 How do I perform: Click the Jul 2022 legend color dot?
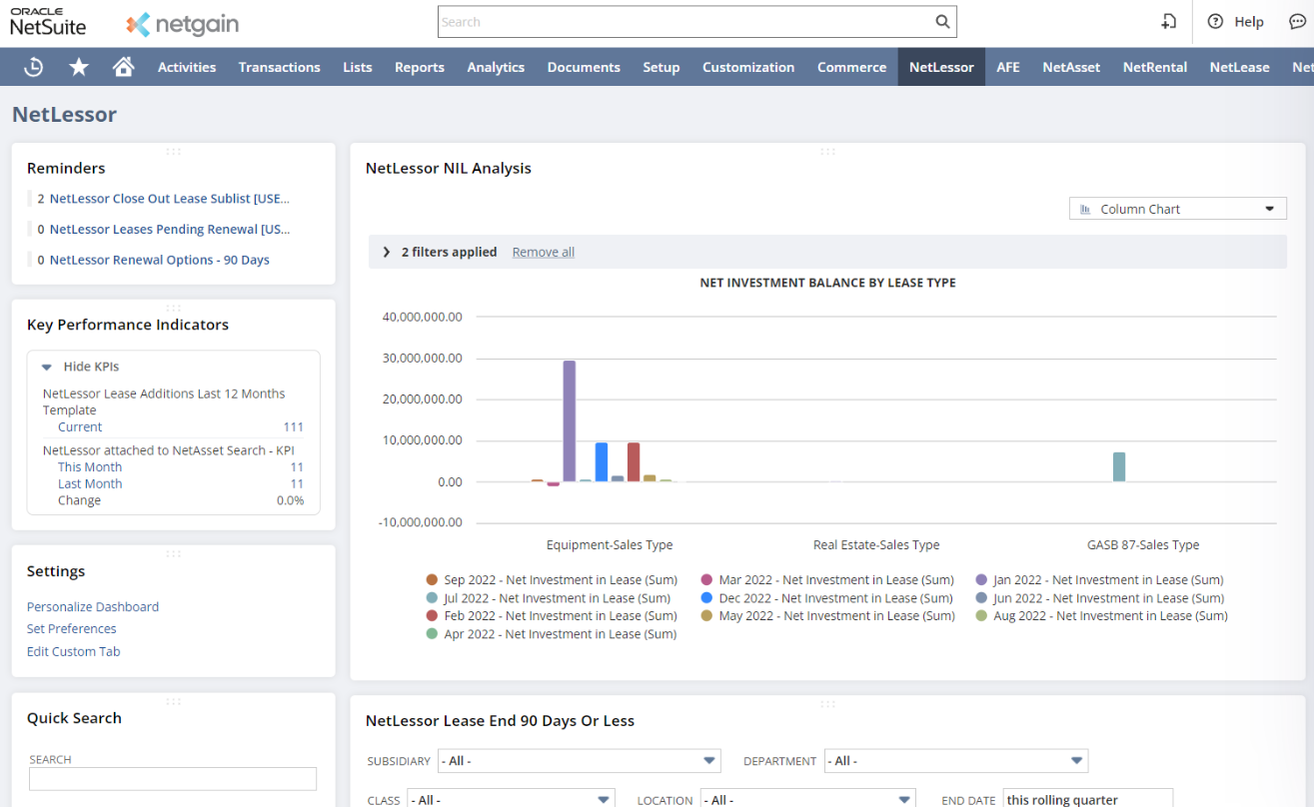click(432, 598)
